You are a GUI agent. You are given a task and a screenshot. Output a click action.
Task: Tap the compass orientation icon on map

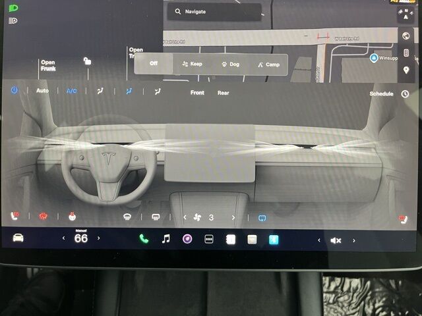[406, 14]
